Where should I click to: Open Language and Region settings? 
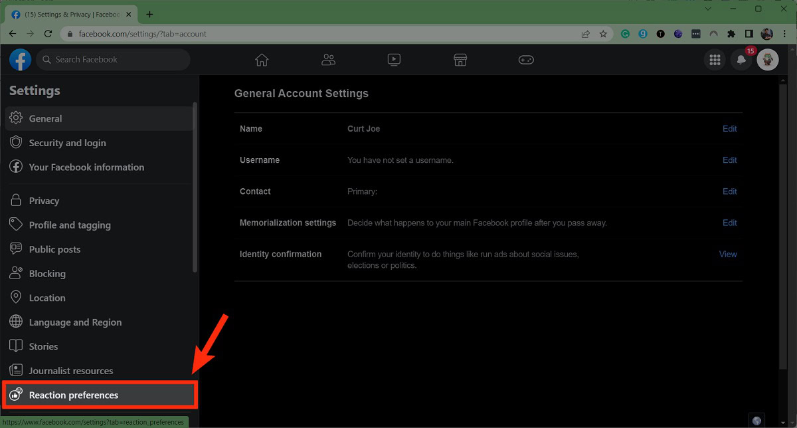[75, 322]
